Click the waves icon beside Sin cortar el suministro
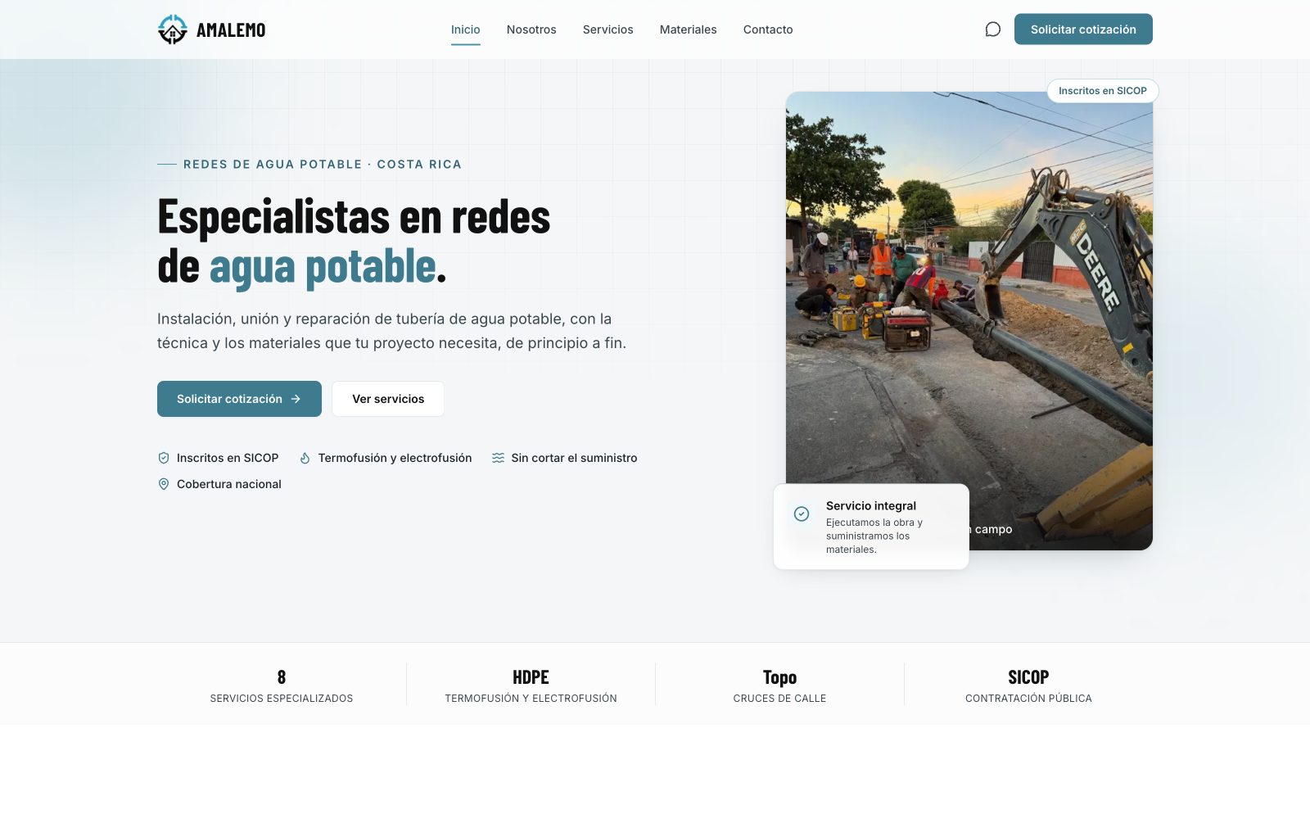Viewport: 1310px width, 819px height. coord(498,458)
